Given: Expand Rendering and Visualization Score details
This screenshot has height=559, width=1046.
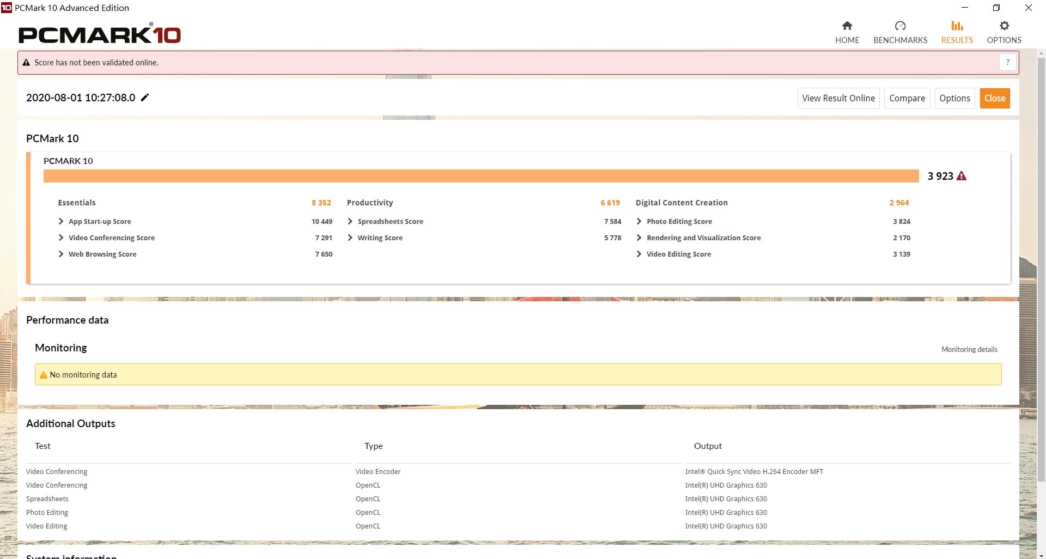Looking at the screenshot, I should [639, 238].
